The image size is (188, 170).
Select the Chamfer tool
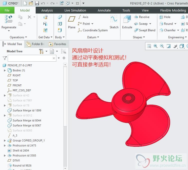click(168, 30)
